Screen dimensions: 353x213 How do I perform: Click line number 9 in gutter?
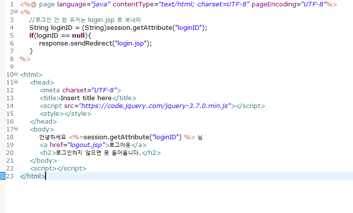coord(12,67)
